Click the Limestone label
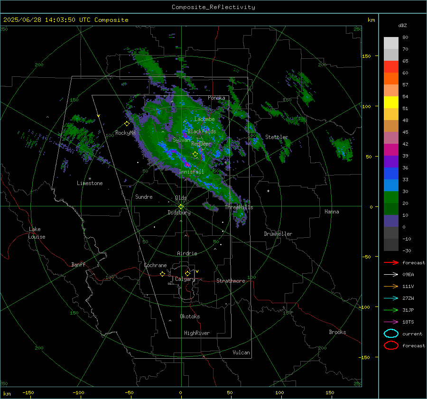The height and width of the screenshot is (399, 427). point(90,183)
